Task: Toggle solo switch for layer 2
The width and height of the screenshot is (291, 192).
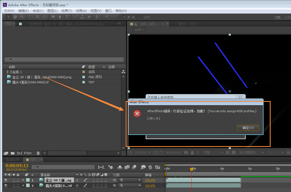Action: tap(14, 185)
